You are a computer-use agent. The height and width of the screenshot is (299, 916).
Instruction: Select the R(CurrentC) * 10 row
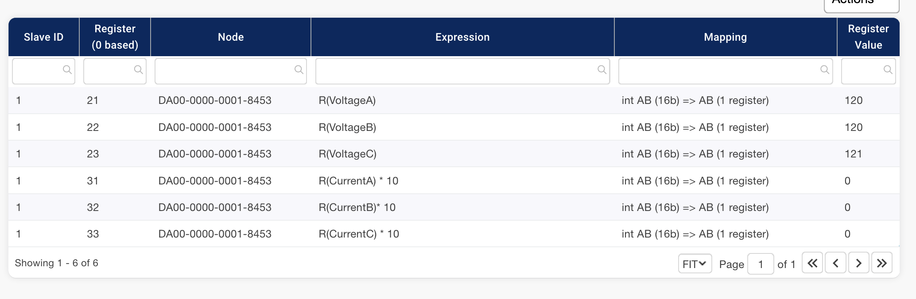358,234
